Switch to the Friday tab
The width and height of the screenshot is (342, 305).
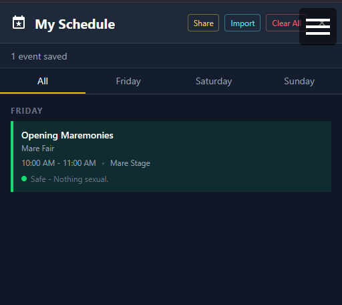(128, 81)
